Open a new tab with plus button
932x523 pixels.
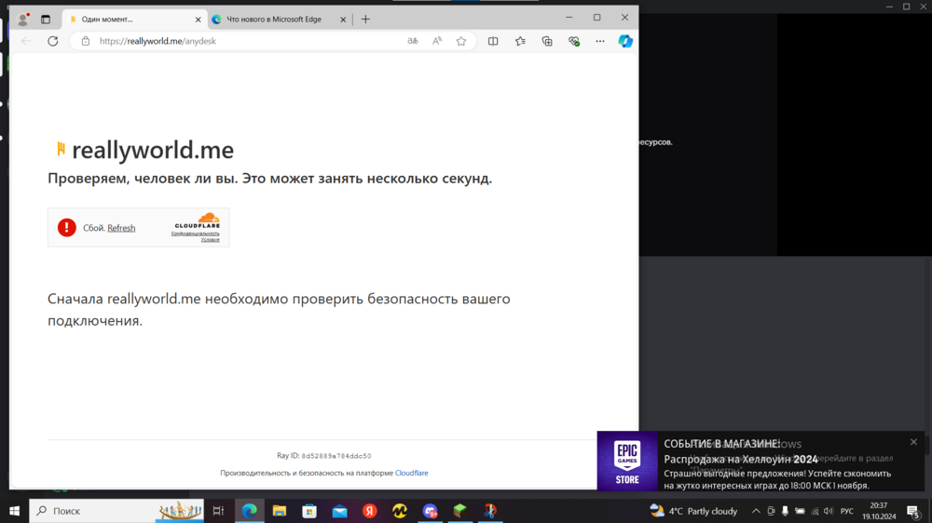[x=365, y=20]
